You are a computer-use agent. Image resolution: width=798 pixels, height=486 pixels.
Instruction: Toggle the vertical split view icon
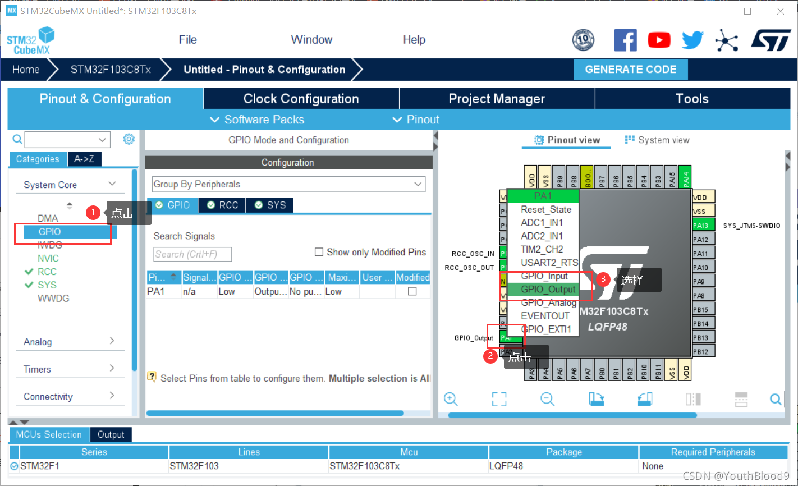(x=693, y=399)
